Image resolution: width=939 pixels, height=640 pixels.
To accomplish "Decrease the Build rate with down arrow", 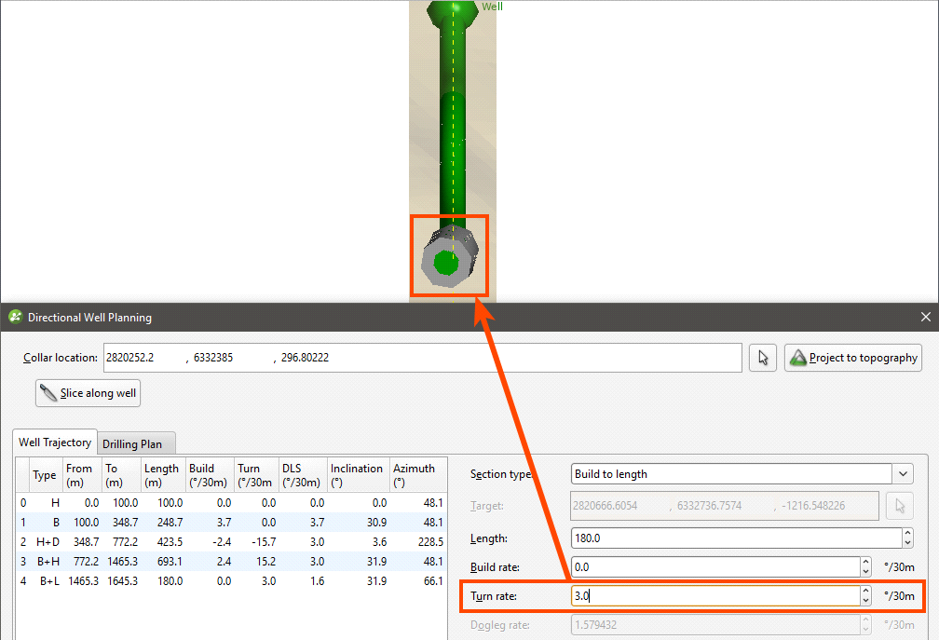I will [865, 571].
